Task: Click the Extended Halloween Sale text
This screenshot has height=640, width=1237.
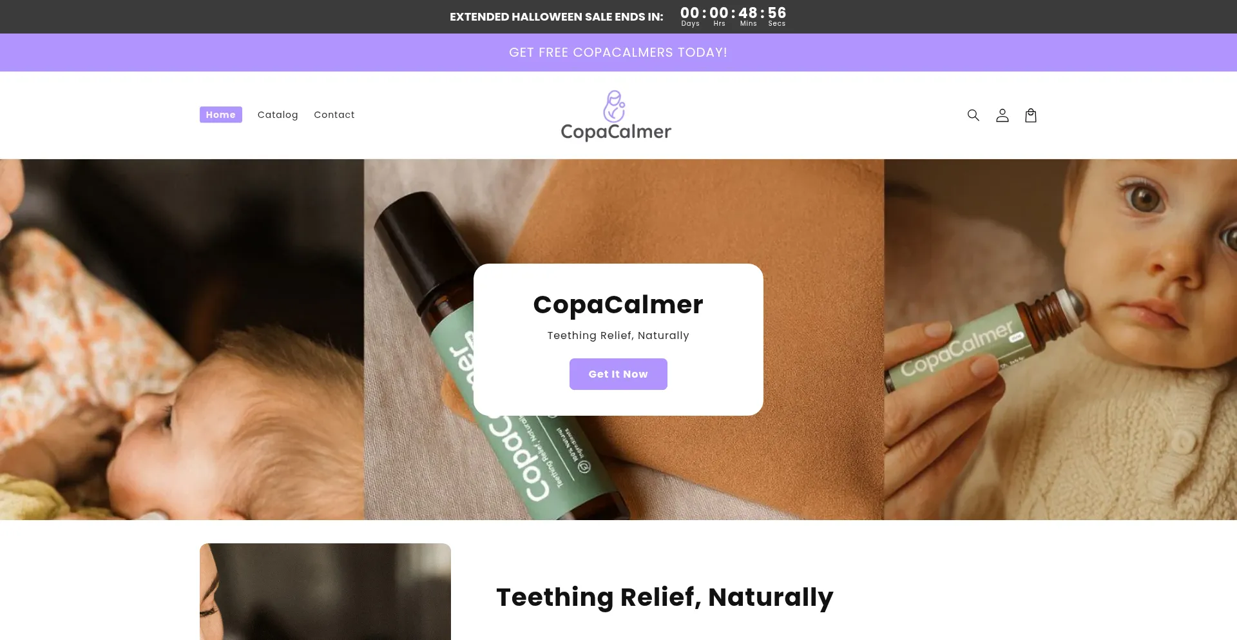Action: tap(557, 17)
